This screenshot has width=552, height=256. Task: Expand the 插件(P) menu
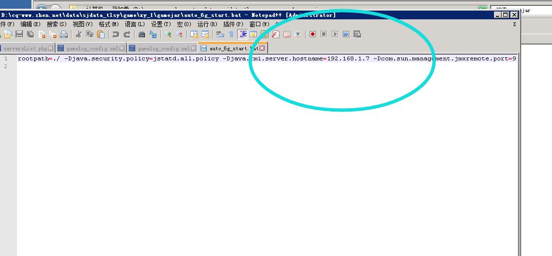pos(233,24)
